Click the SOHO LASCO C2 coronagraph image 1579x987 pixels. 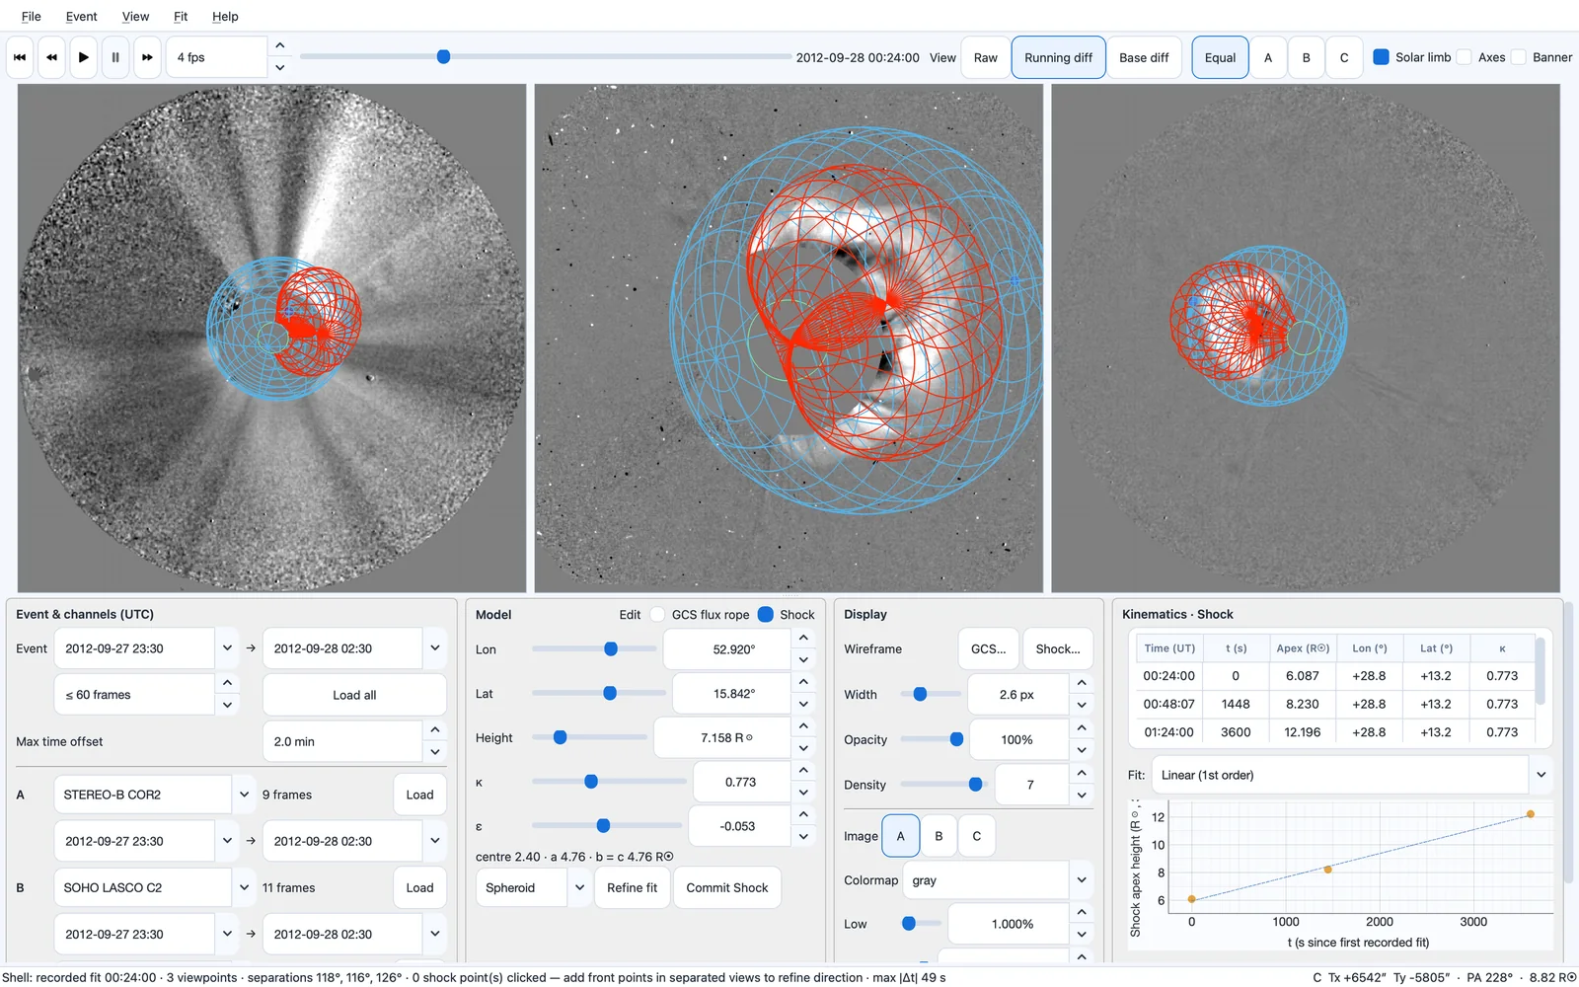coord(789,338)
